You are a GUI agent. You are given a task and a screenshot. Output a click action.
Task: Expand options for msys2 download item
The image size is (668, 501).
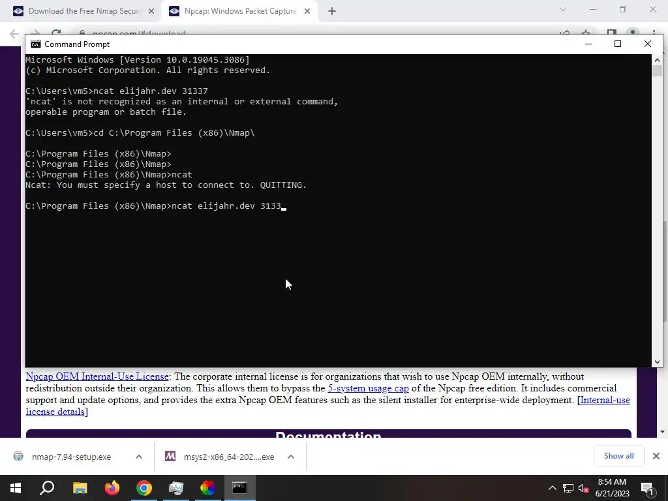291,457
